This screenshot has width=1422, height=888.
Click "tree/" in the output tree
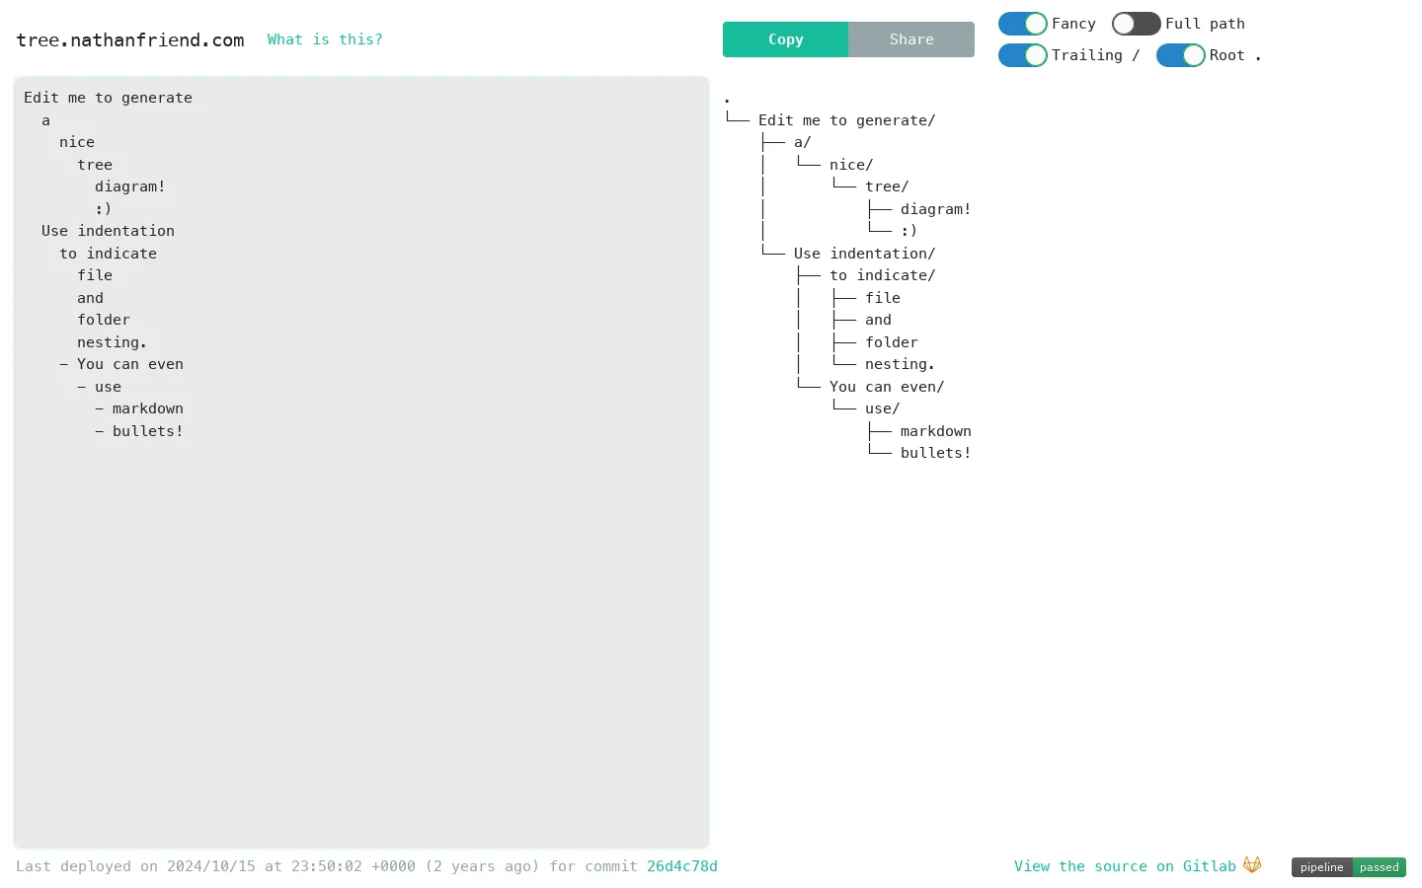(887, 186)
